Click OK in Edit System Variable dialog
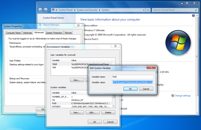 tap(130, 89)
